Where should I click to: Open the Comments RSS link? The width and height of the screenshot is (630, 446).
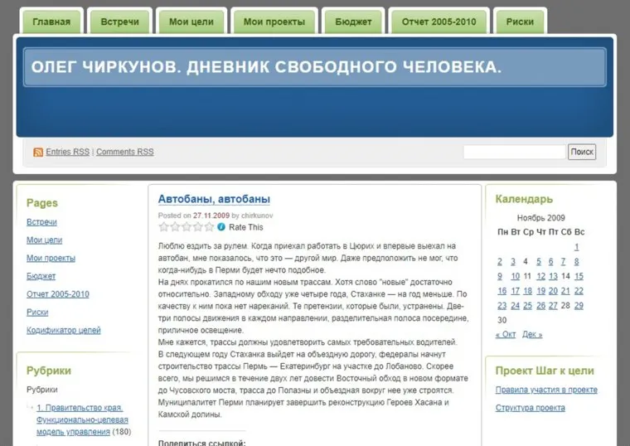tap(124, 153)
